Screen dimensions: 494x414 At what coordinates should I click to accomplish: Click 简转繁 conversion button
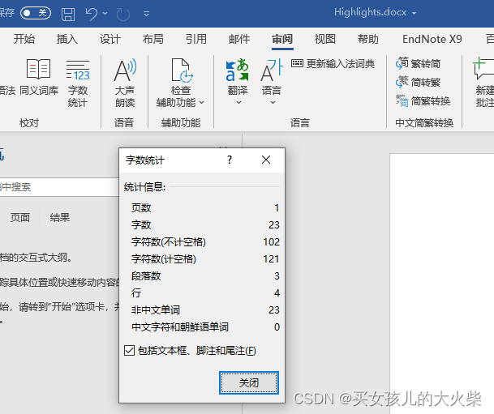(418, 83)
